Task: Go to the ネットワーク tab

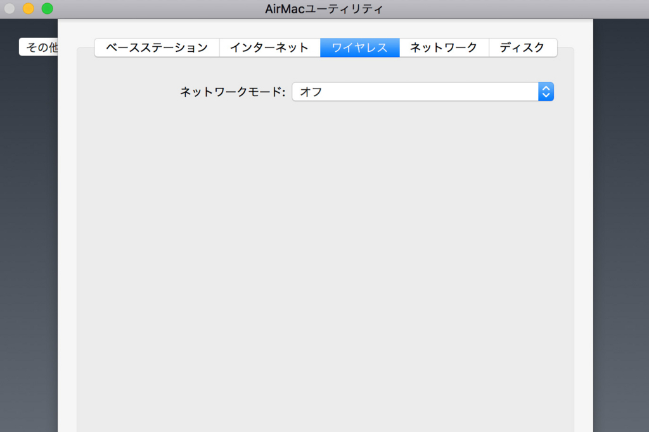Action: [x=444, y=47]
